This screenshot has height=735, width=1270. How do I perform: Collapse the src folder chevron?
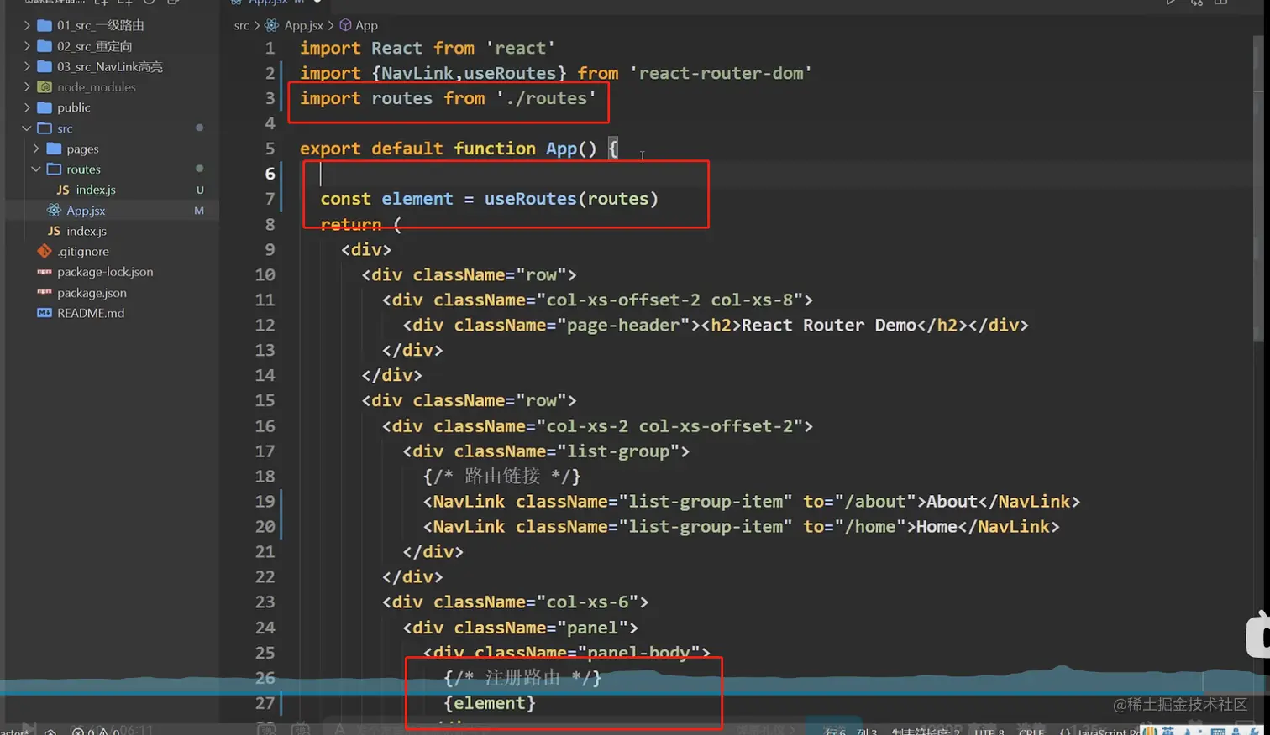(27, 128)
